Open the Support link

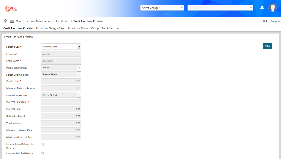(275, 21)
